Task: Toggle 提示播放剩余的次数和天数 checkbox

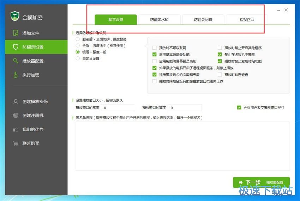Action: point(154,74)
